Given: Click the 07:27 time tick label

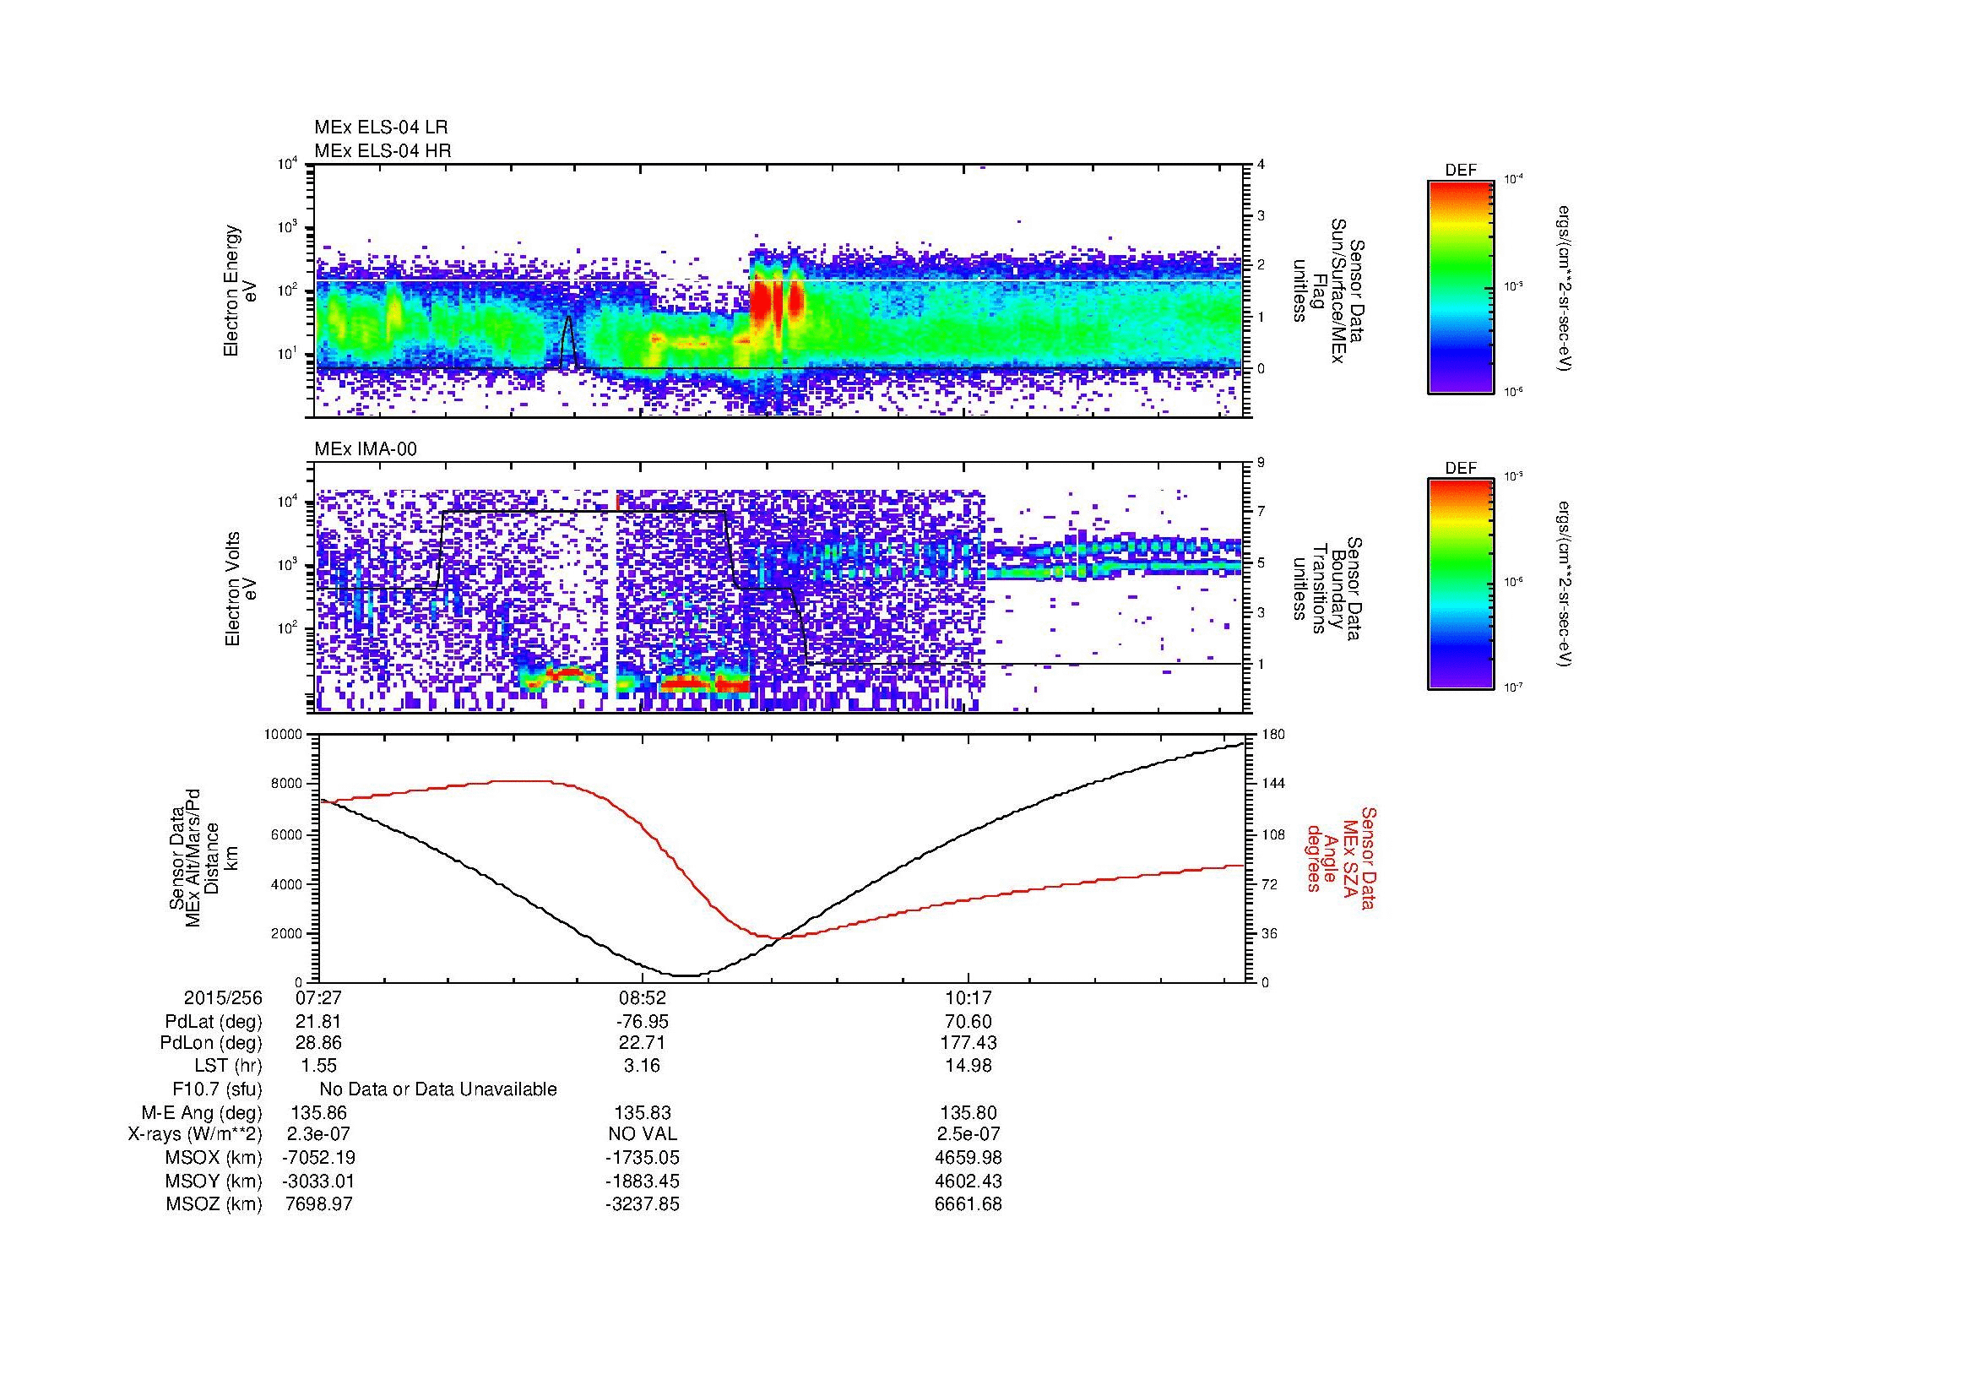Looking at the screenshot, I should [319, 998].
